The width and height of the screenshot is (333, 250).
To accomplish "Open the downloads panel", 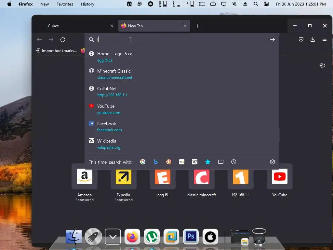I will coord(313,39).
